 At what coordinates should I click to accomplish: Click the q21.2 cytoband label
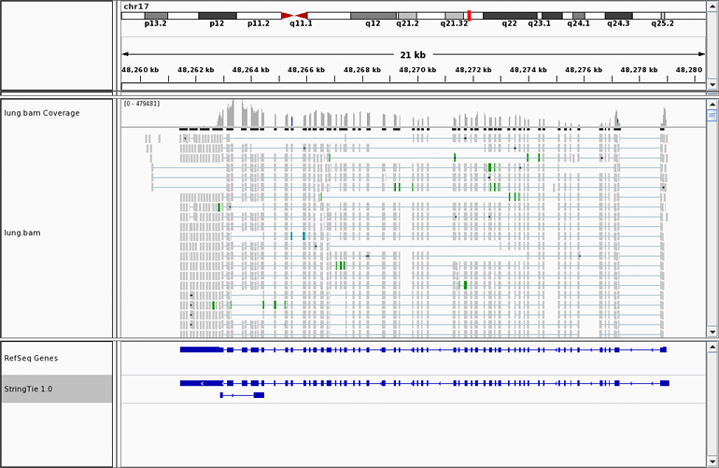pos(408,23)
